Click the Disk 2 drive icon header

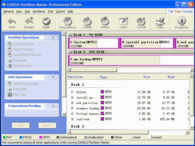coord(70,52)
